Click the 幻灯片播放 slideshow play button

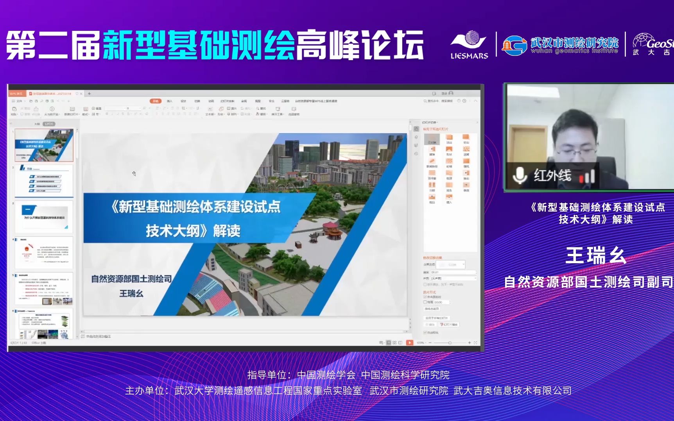(449, 325)
